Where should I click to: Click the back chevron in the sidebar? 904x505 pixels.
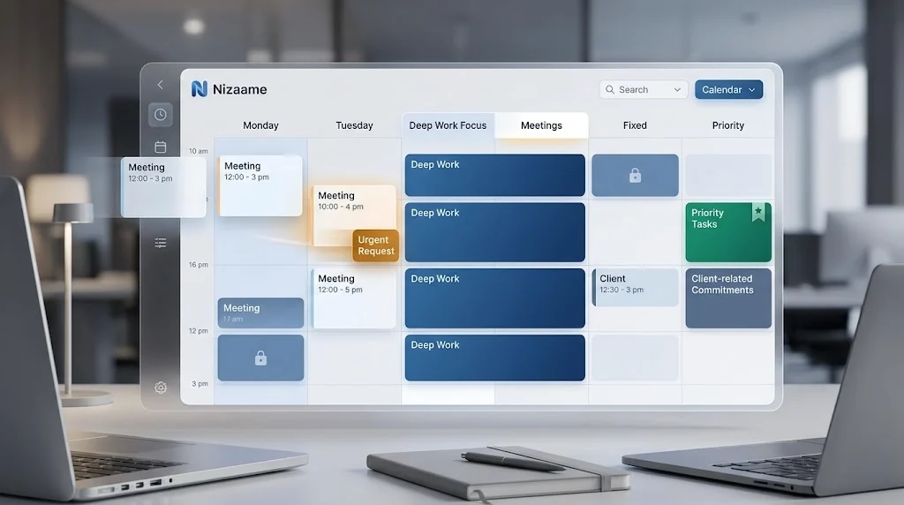[x=161, y=85]
